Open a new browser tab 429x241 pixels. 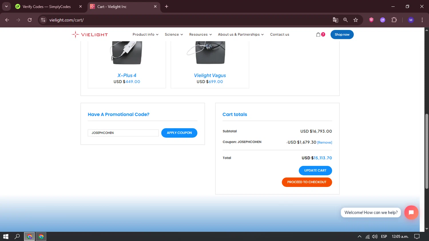(x=166, y=7)
